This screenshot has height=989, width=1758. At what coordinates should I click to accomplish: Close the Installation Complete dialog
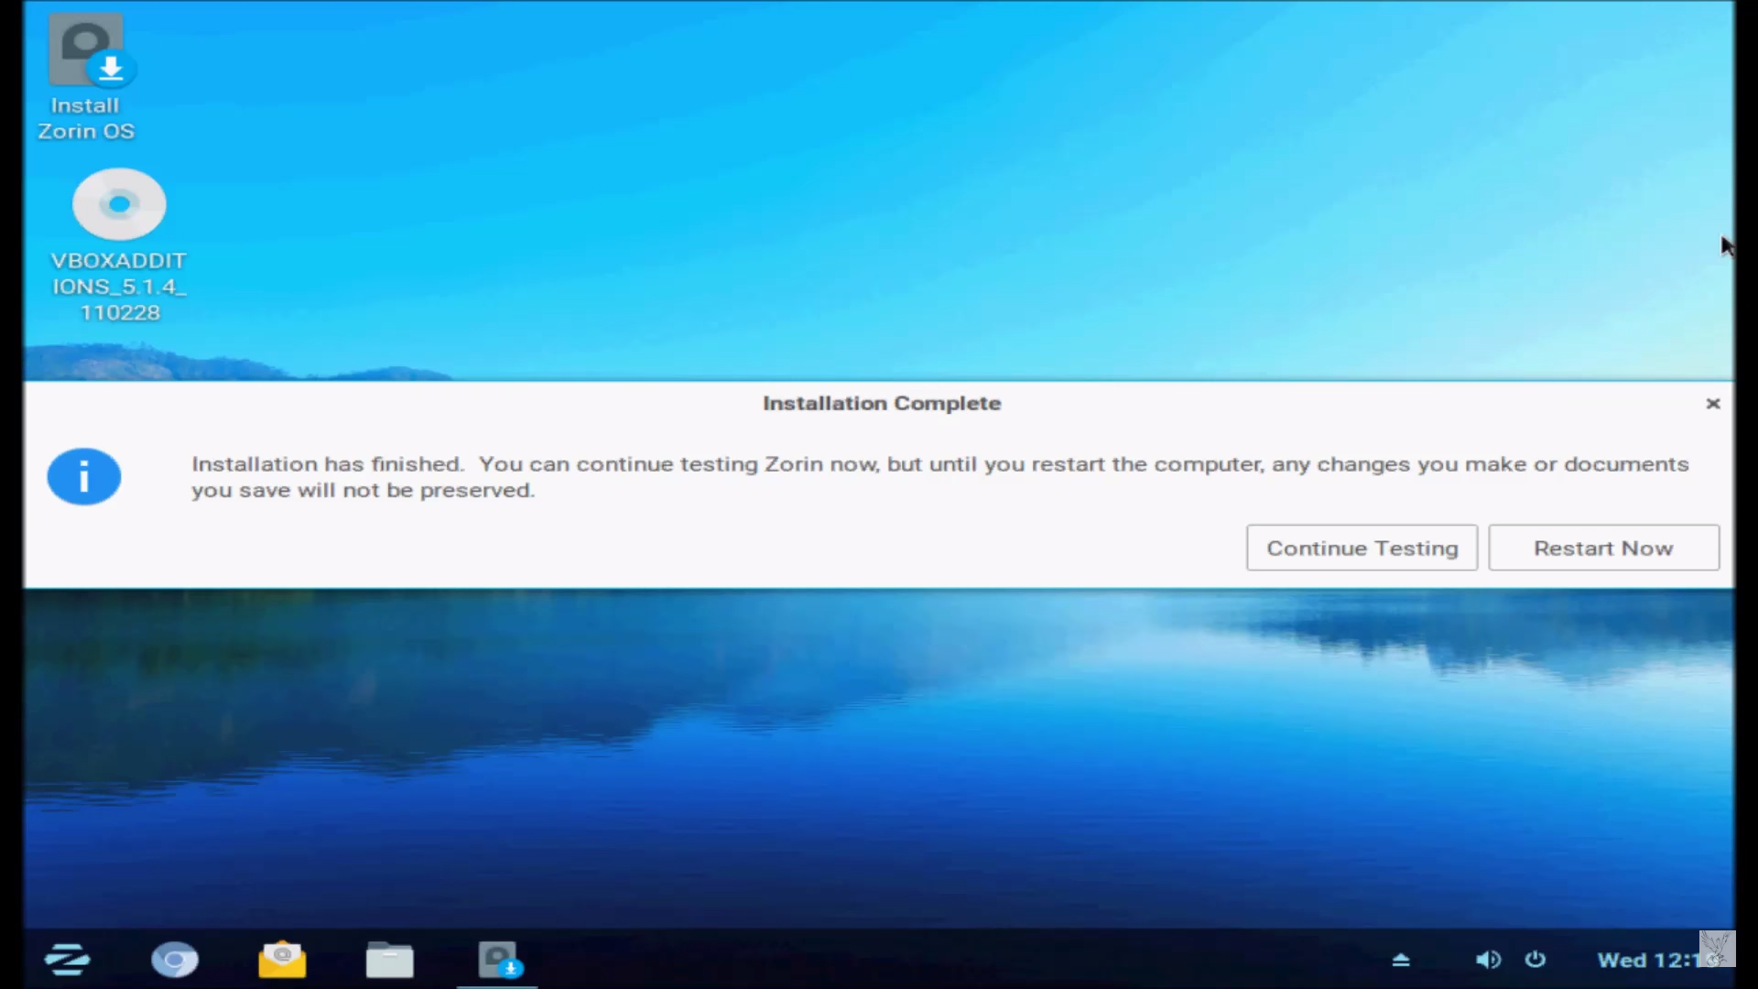[x=1713, y=404]
